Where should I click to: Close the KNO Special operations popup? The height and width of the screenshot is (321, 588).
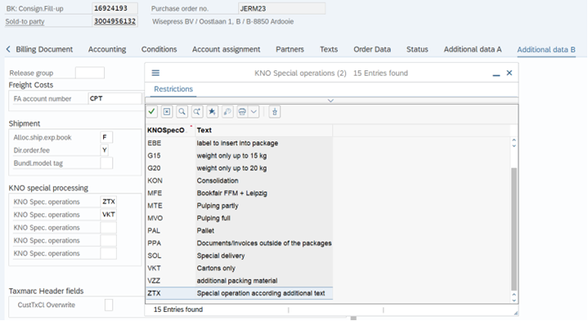tap(509, 73)
